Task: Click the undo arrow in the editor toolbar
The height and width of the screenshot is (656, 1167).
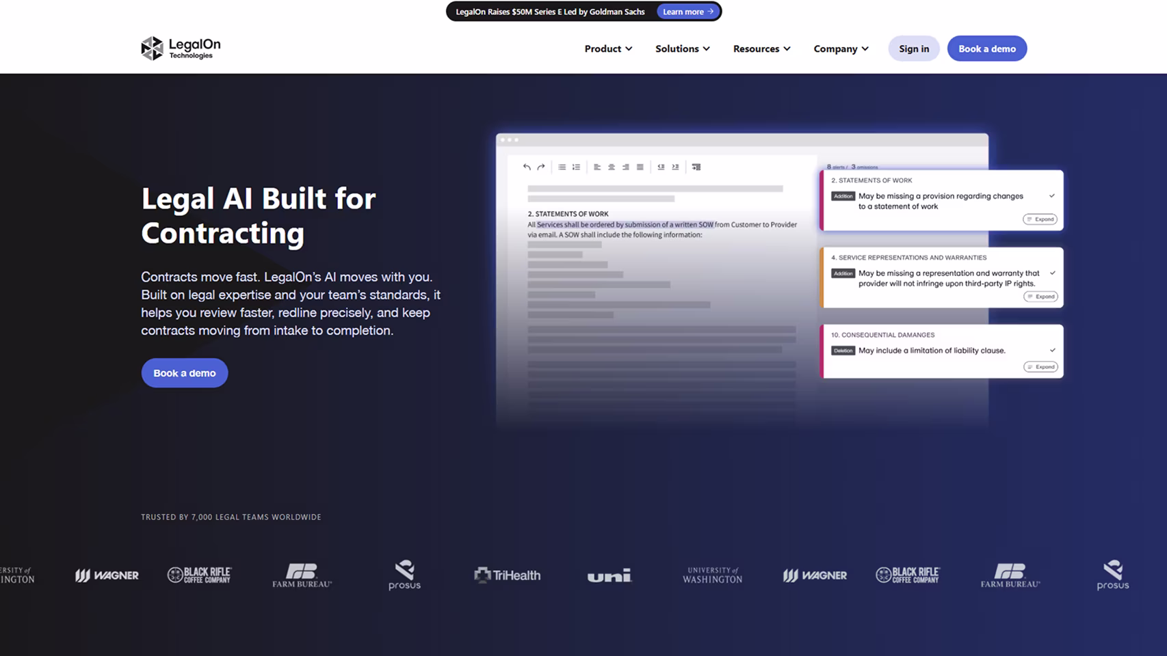Action: click(527, 167)
